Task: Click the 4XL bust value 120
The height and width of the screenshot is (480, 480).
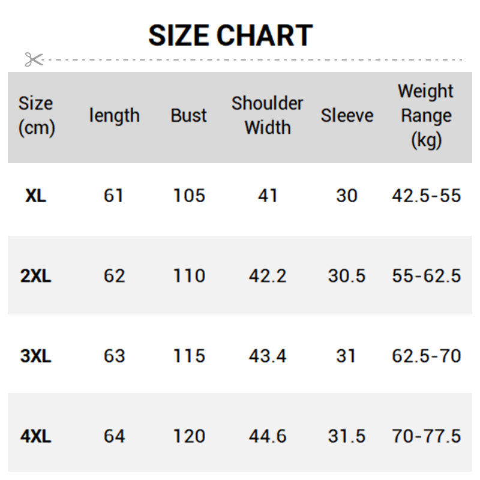Action: 189,436
